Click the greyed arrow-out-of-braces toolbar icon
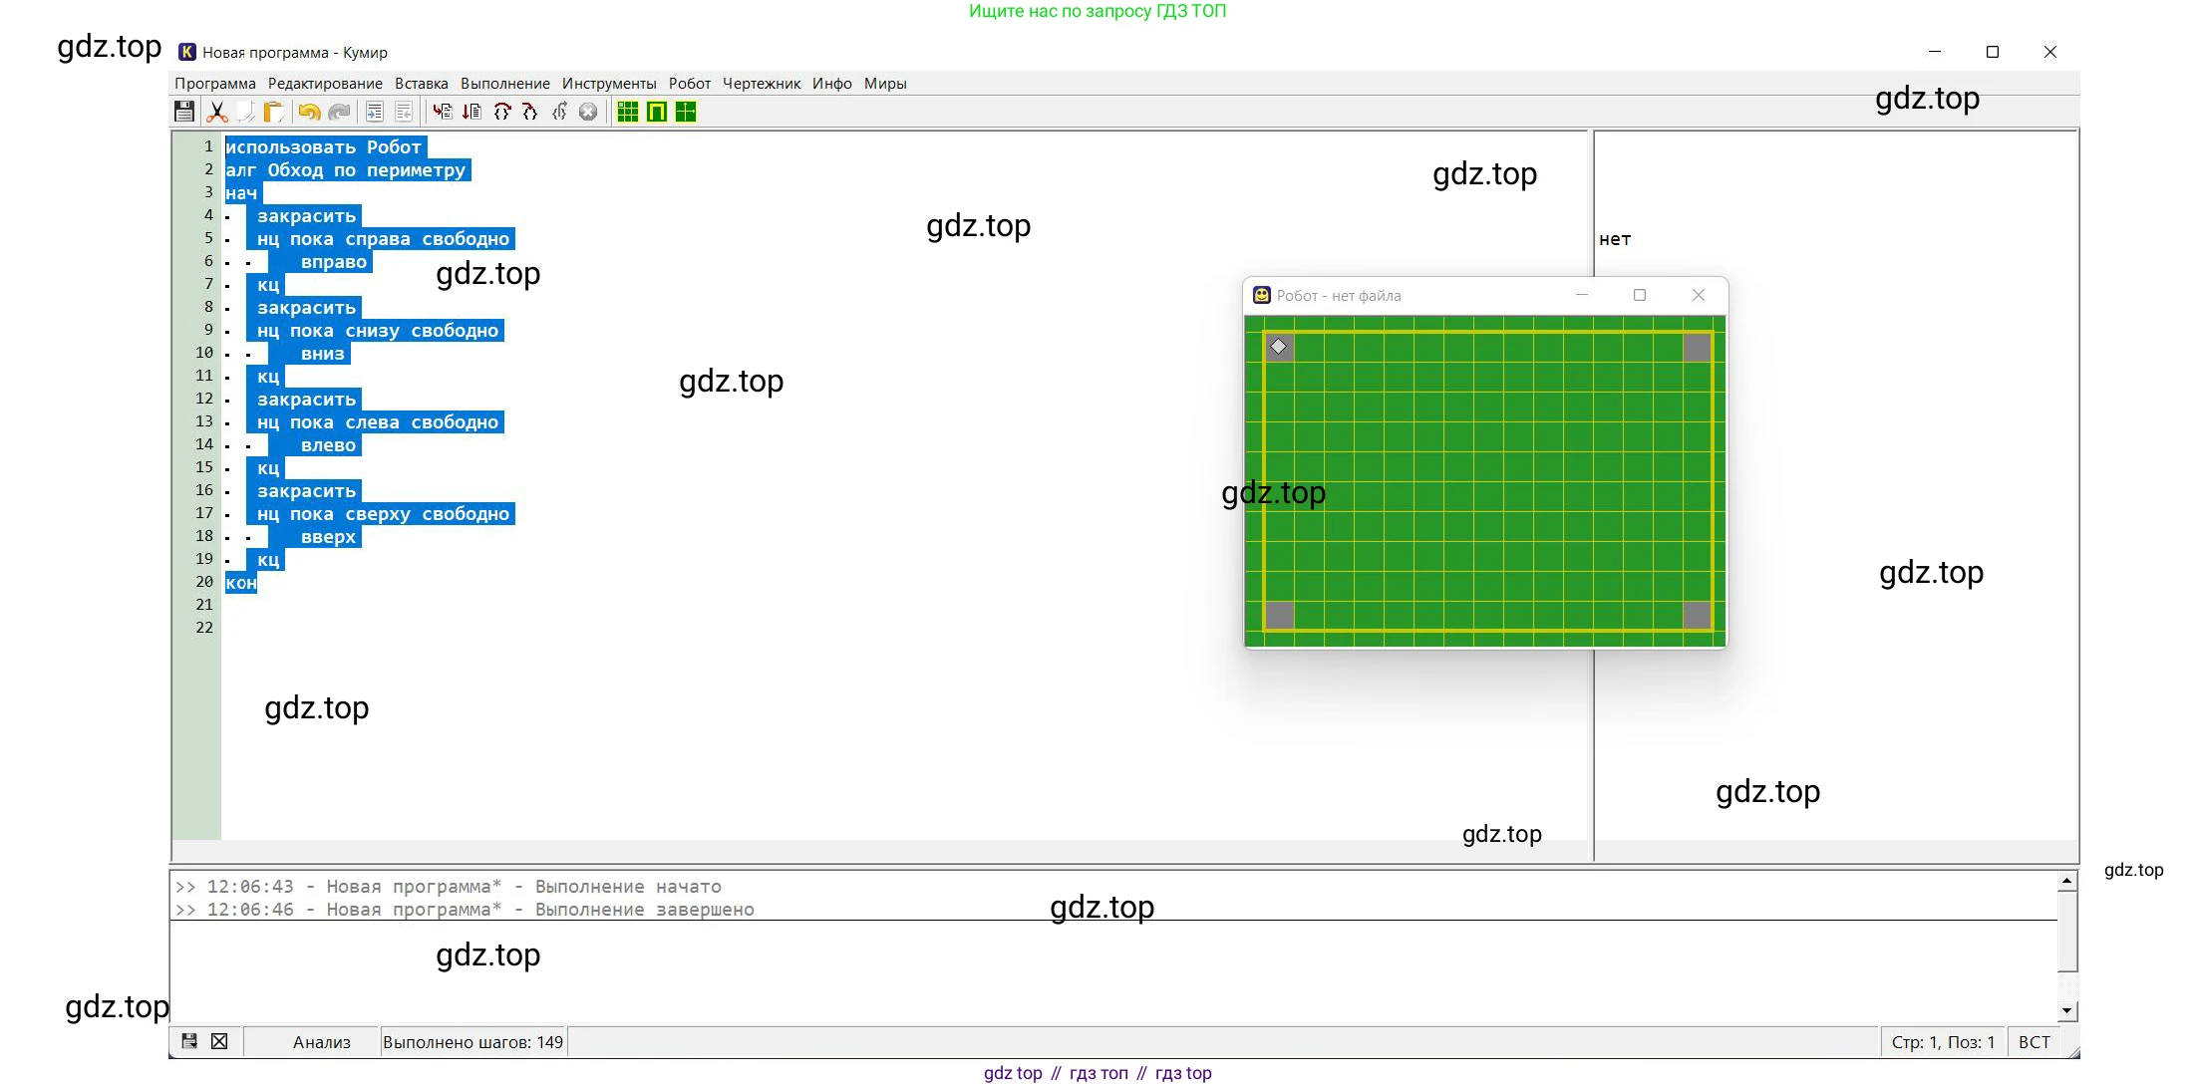This screenshot has width=2197, height=1088. 559,112
